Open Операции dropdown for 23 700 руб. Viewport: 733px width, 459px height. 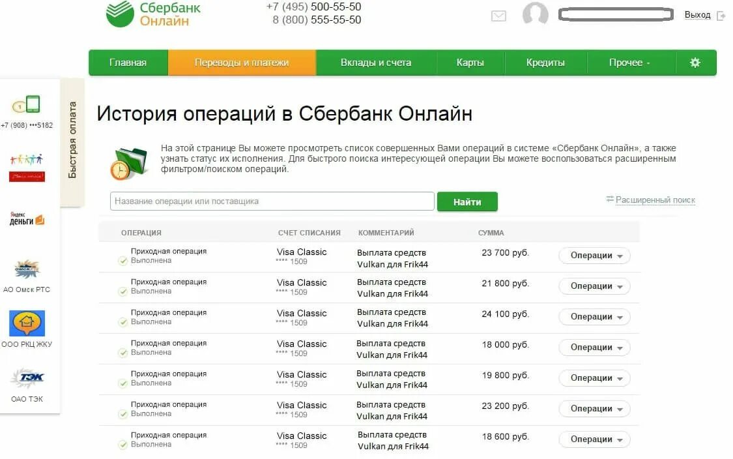(595, 256)
